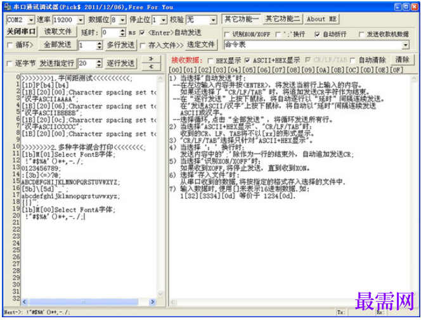Toggle the 自动折行 checkbox
The height and width of the screenshot is (321, 426).
[x=317, y=34]
